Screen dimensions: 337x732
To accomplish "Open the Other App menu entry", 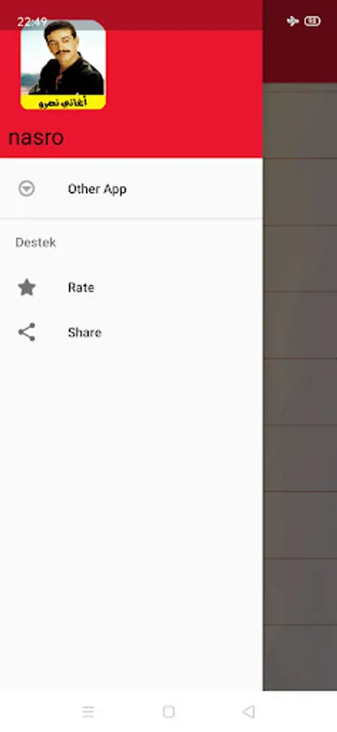I will pos(132,189).
